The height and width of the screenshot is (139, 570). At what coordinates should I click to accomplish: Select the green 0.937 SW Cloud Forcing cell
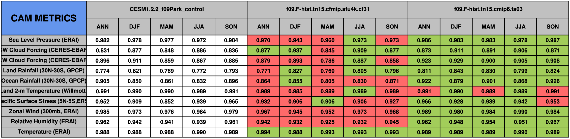pyautogui.click(x=295, y=50)
